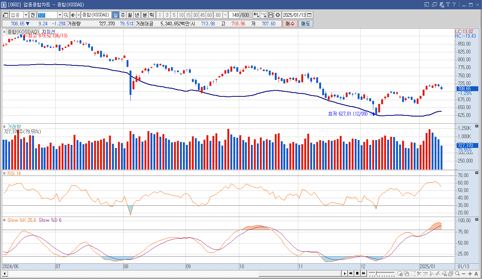The width and height of the screenshot is (482, 279).
Task: Open the 업종 category dropdown
Action: [x=26, y=15]
